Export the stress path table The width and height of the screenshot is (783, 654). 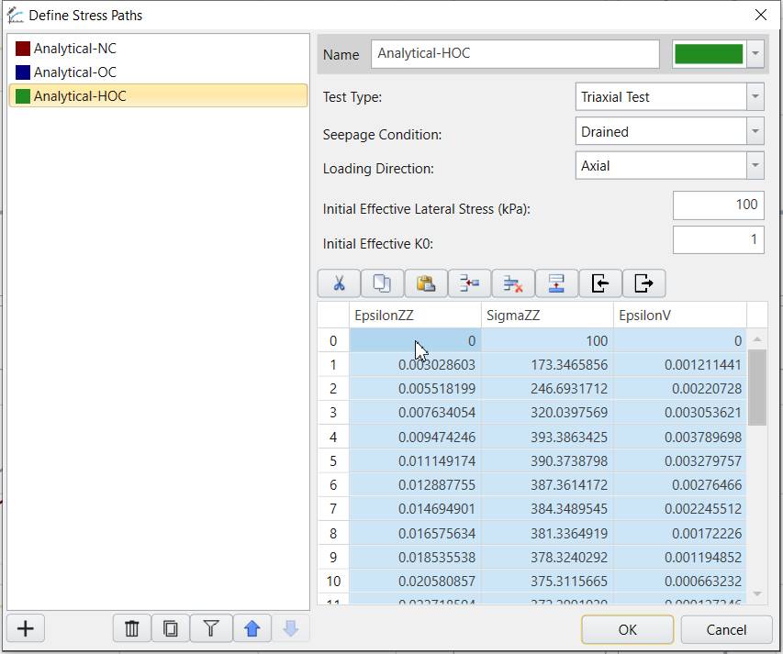tap(643, 283)
